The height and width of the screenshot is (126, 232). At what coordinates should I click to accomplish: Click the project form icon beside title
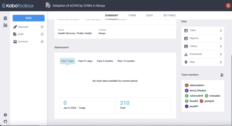click(48, 5)
